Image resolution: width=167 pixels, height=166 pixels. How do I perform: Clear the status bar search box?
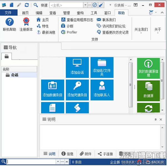tap(67, 162)
